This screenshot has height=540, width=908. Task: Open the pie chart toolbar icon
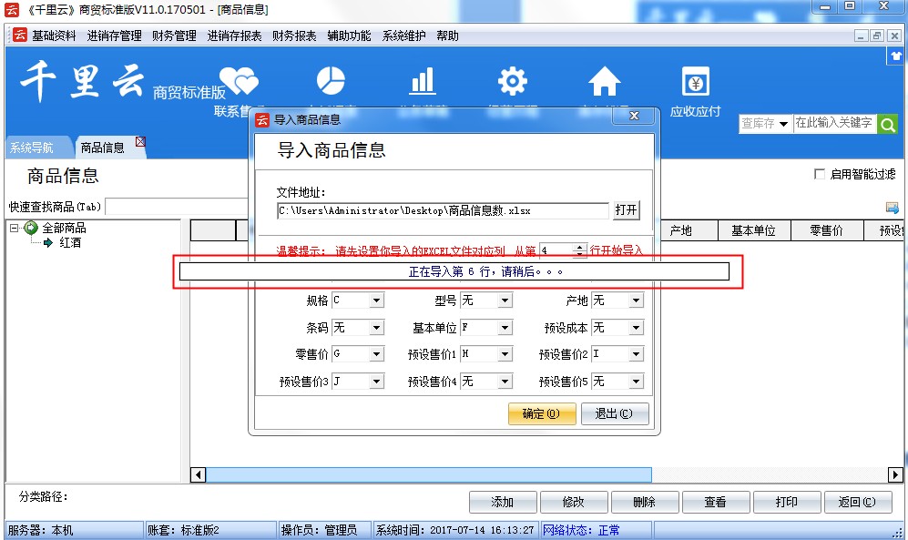[x=331, y=82]
